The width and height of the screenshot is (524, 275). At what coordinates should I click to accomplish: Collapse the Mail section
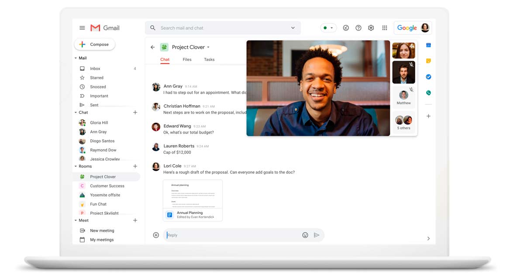(x=76, y=58)
